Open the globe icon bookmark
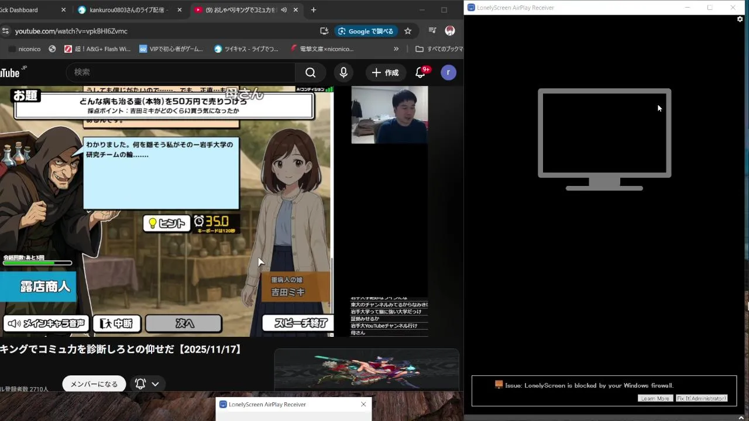749x421 pixels. (52, 49)
